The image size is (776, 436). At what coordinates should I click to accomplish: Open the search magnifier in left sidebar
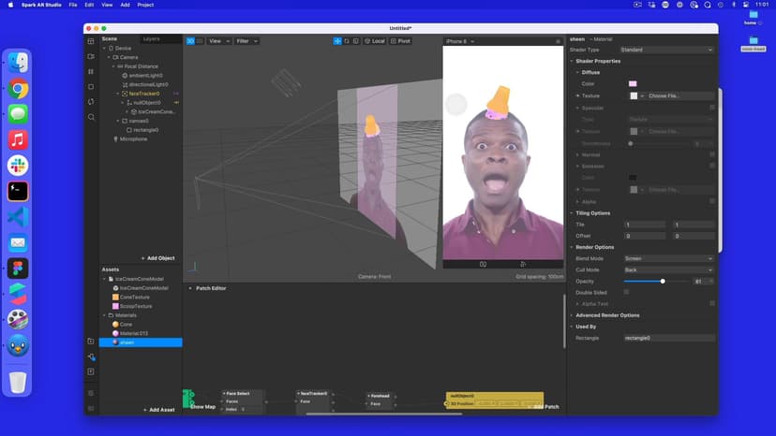tap(91, 117)
